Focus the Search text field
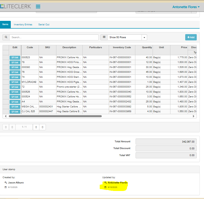Image resolution: width=204 pixels, height=199 pixels. click(x=54, y=37)
